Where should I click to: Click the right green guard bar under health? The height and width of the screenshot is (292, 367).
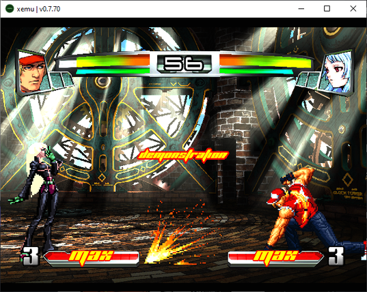tap(256, 71)
